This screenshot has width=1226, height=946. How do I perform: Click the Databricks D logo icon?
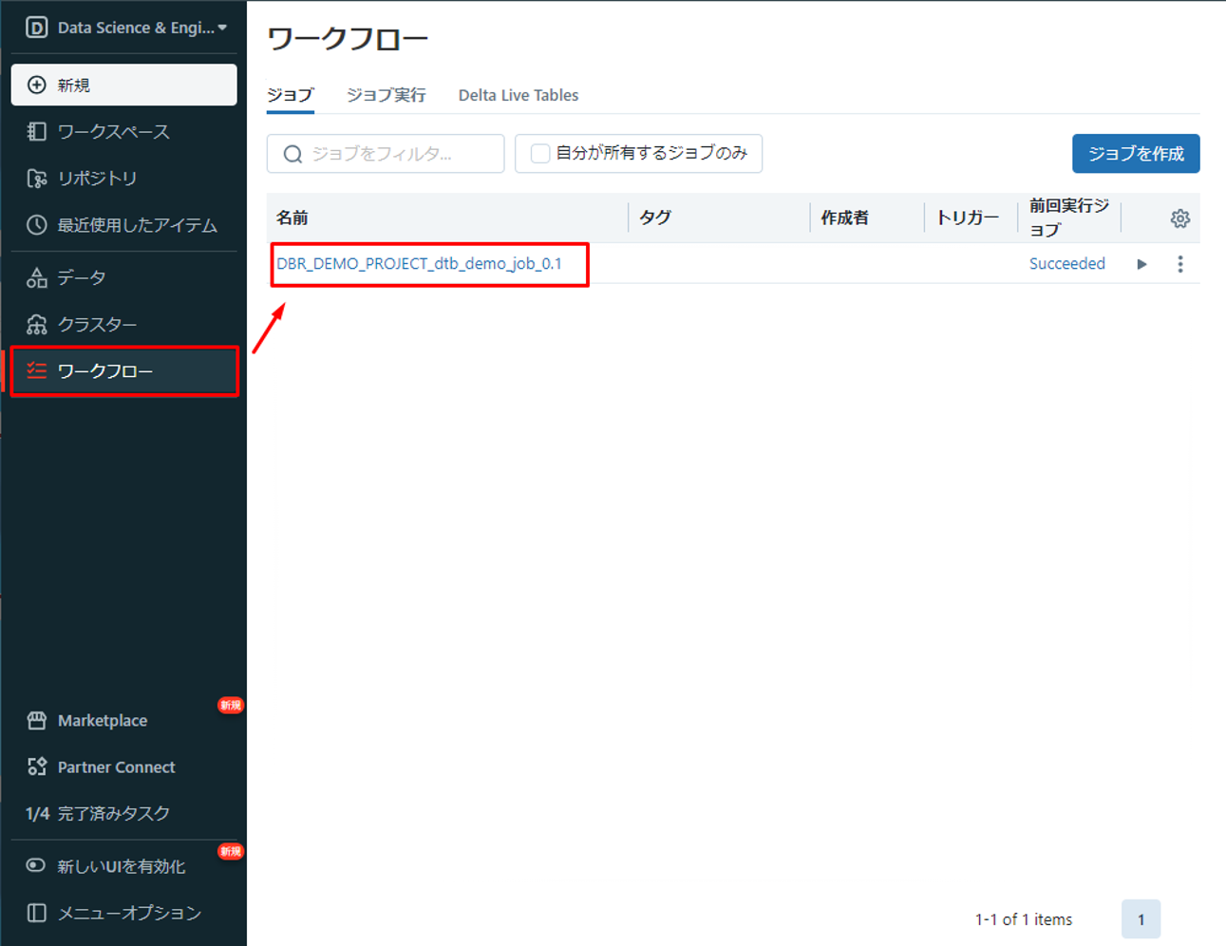36,28
